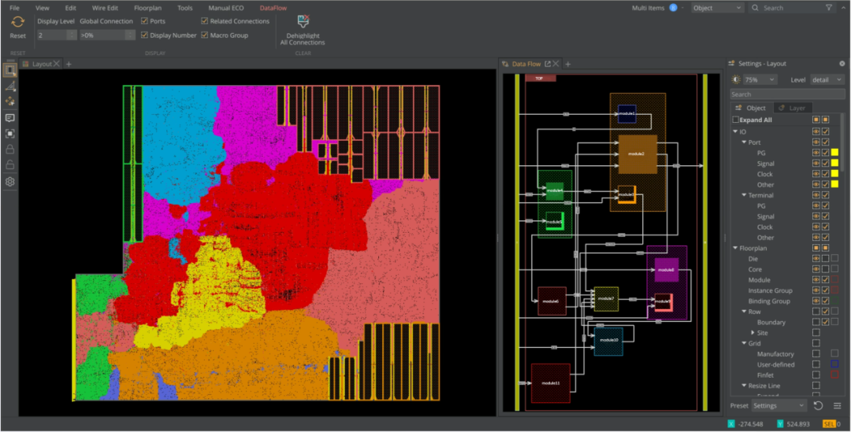Image resolution: width=851 pixels, height=432 pixels.
Task: Open the Floorplan menu
Action: [147, 8]
